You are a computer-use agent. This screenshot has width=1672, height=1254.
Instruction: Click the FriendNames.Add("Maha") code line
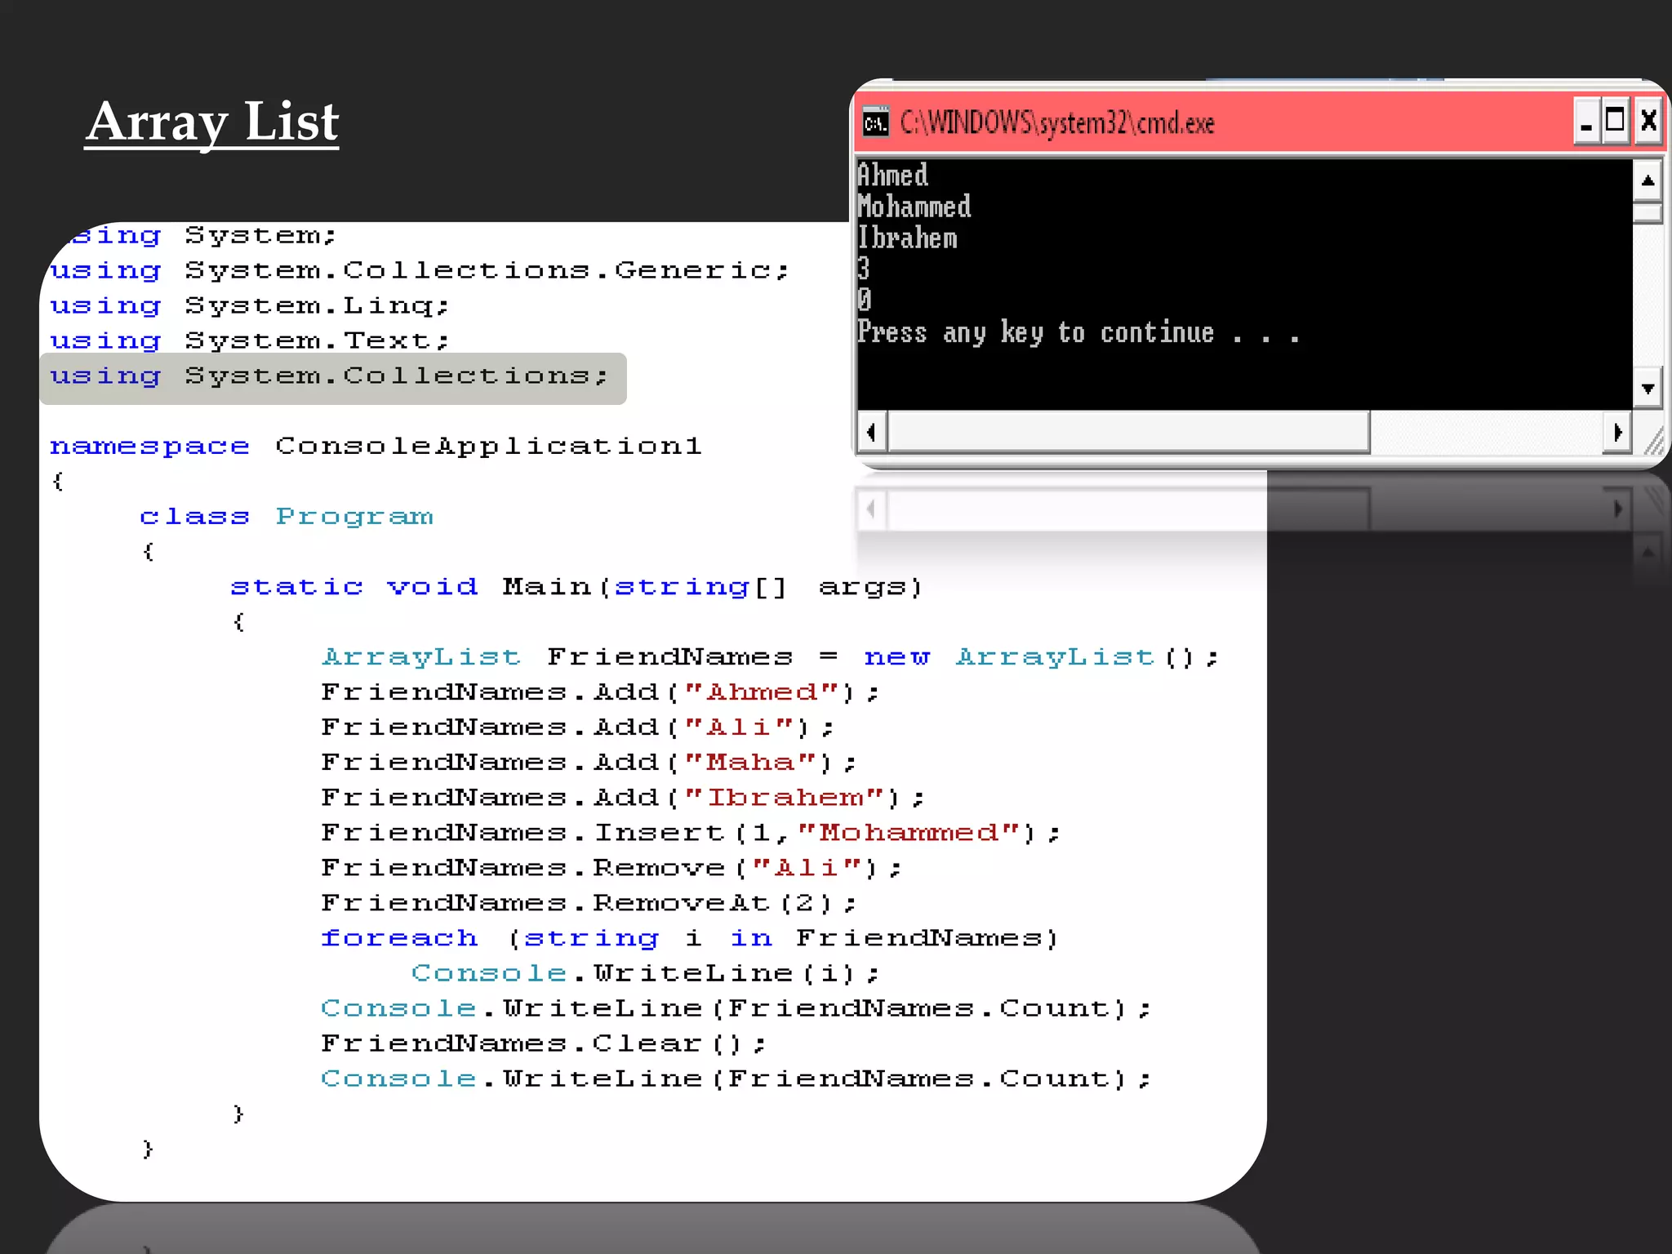point(589,763)
